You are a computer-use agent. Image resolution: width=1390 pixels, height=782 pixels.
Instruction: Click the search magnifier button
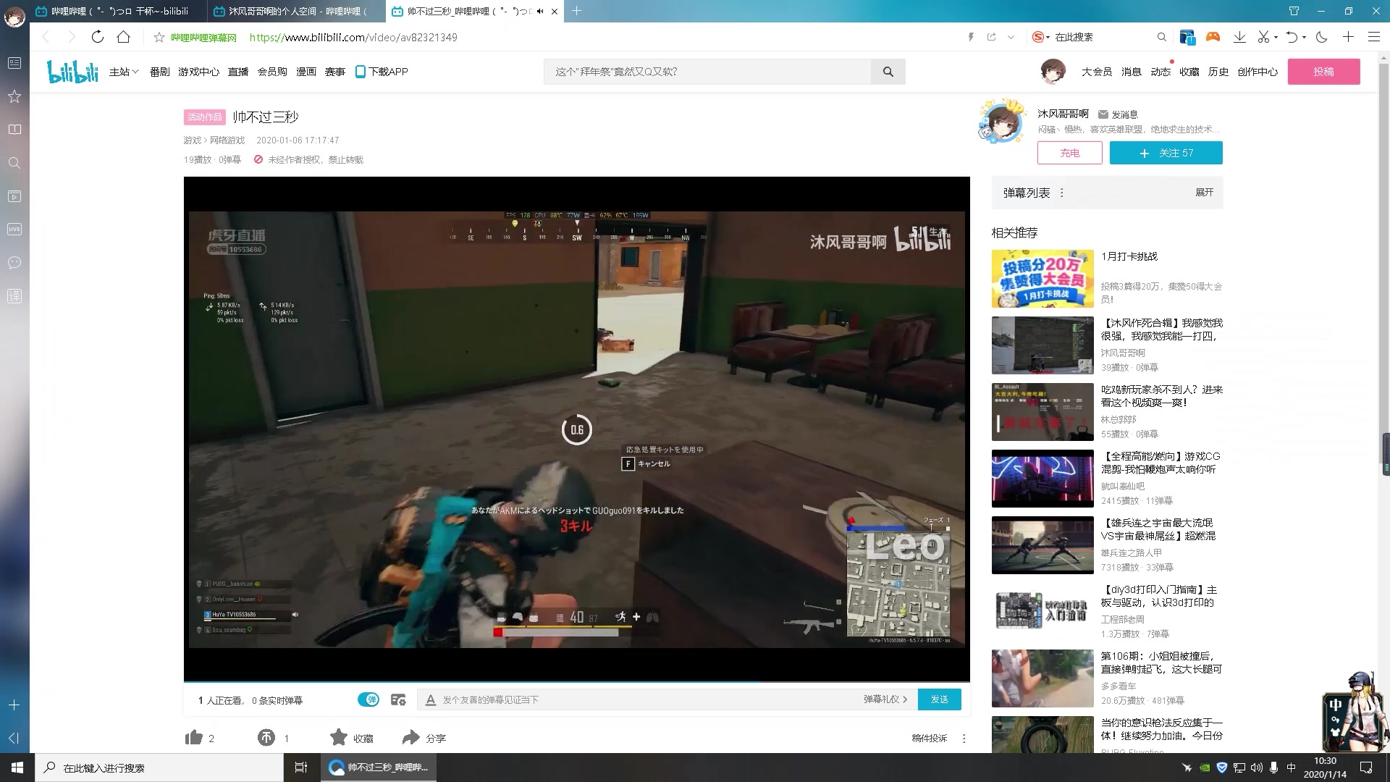888,72
